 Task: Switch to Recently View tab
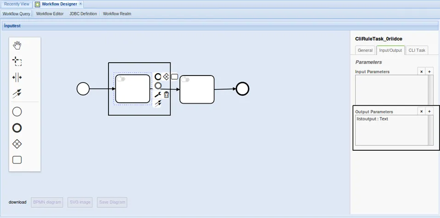pyautogui.click(x=17, y=4)
